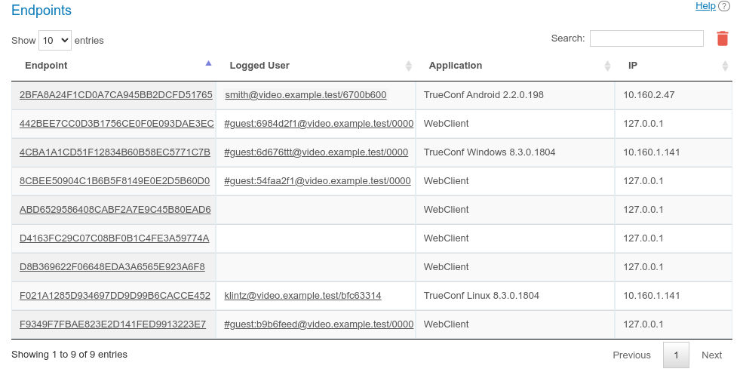Open endpoint D8B369622F06648EDA3A6565E923A6F8

(x=112, y=267)
